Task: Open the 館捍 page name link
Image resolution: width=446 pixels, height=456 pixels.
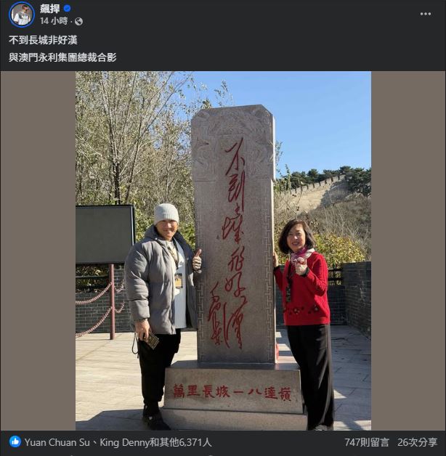Action: tap(49, 9)
